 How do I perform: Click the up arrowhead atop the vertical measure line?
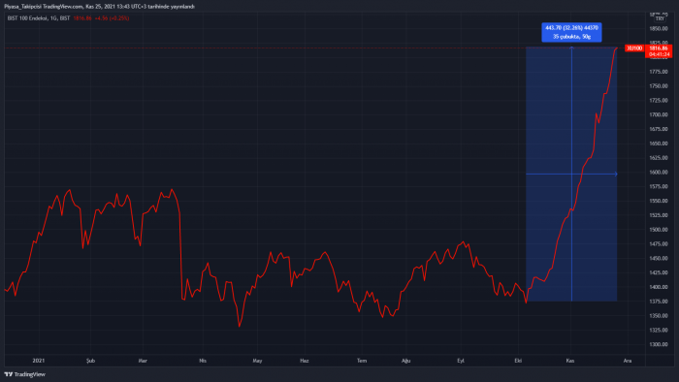point(571,48)
